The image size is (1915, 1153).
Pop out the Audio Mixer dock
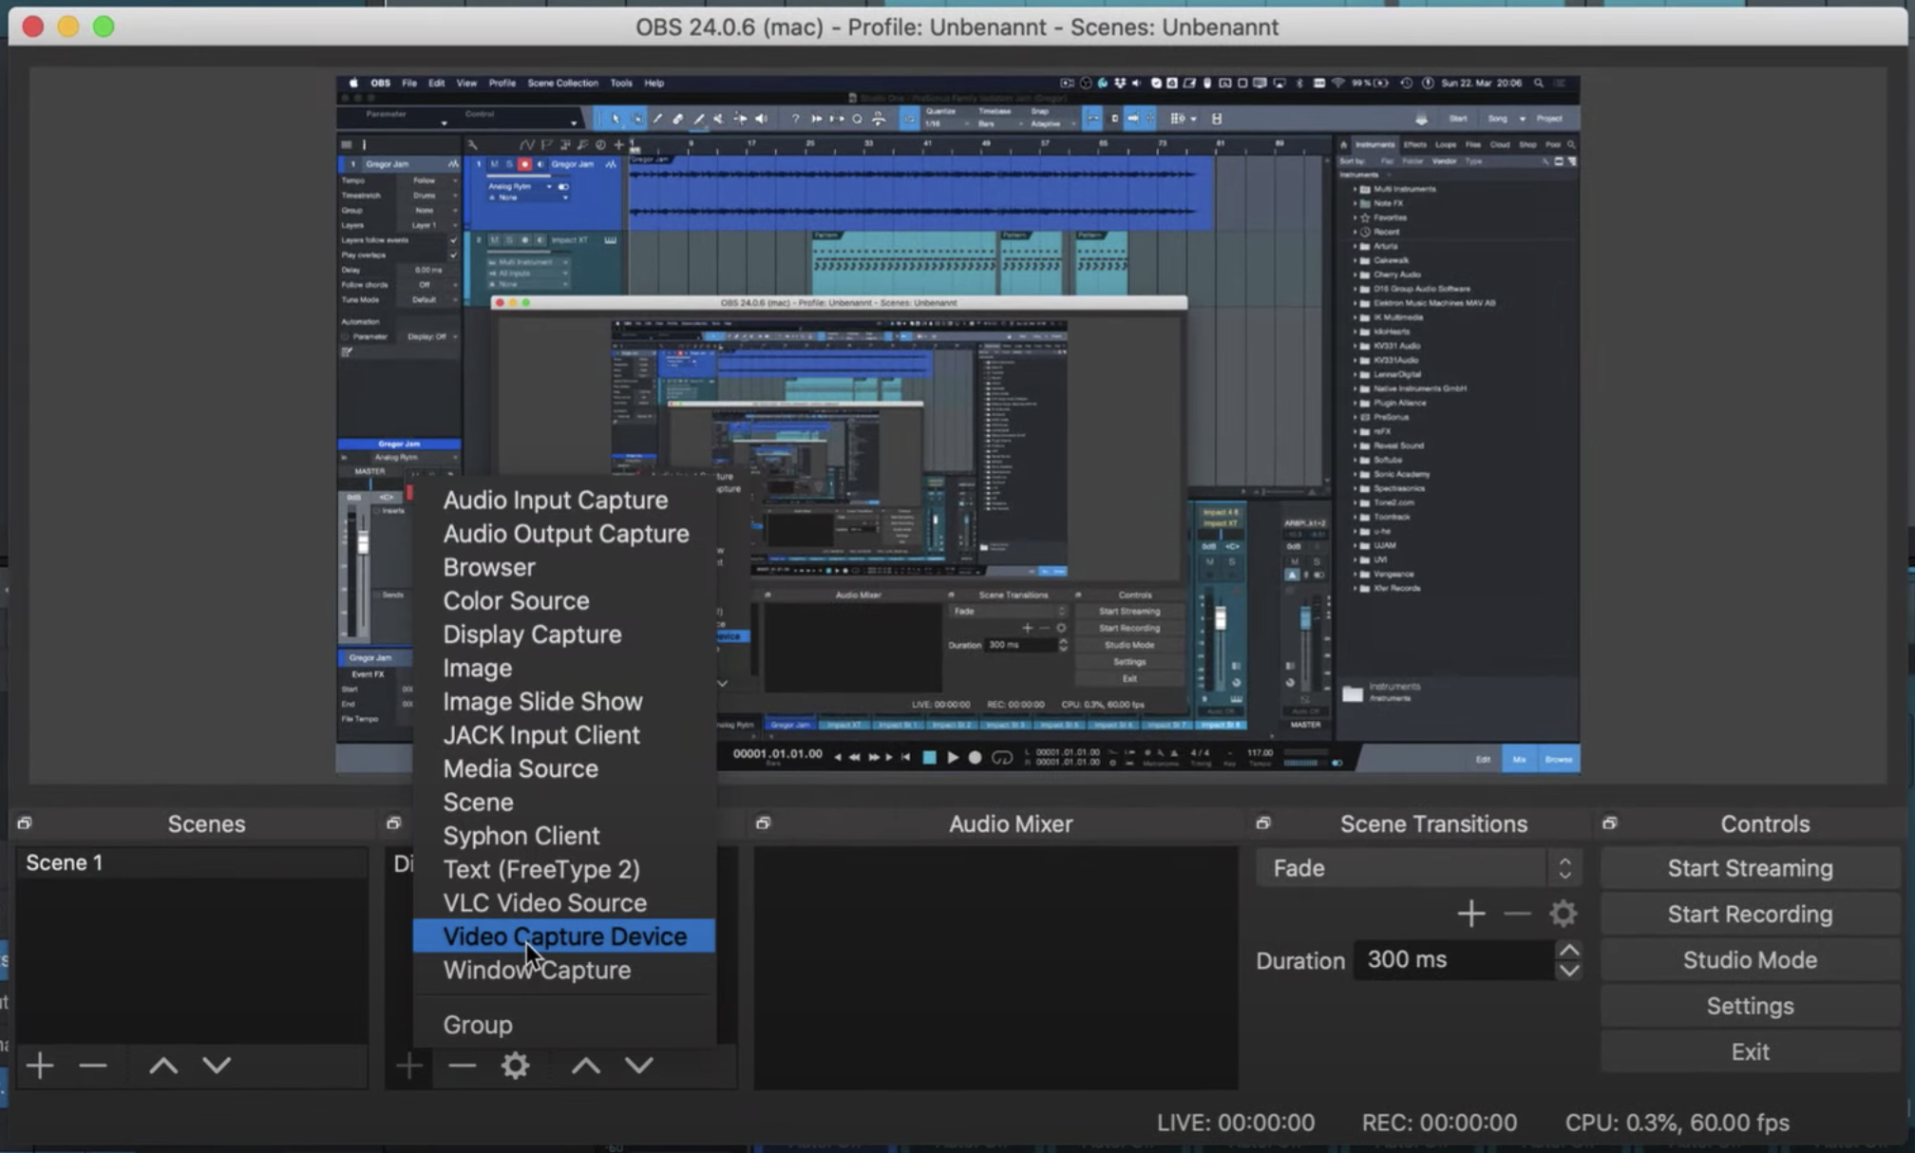click(763, 822)
